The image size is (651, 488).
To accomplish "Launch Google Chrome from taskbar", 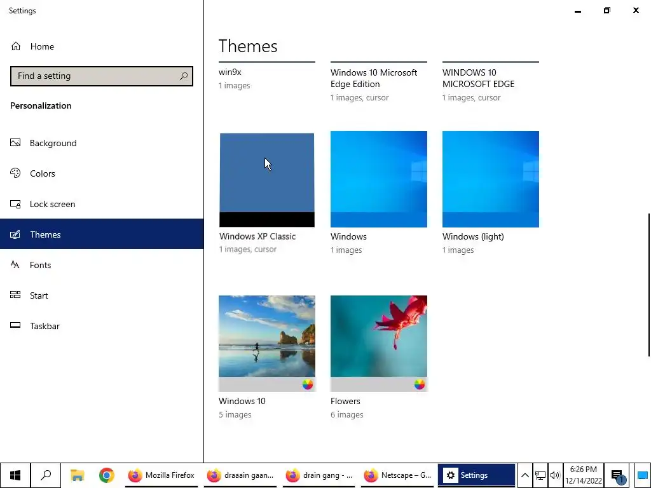I will coord(106,475).
